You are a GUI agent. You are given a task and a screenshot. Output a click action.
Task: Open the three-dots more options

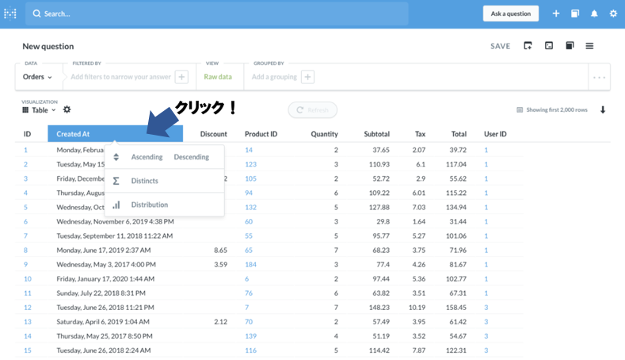(599, 78)
